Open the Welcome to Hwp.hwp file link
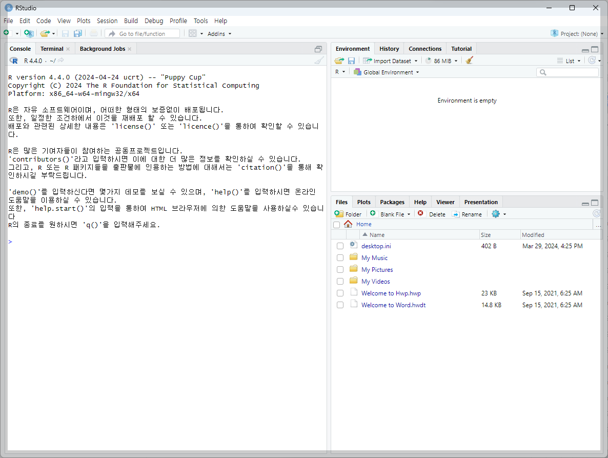Viewport: 608px width, 458px height. pos(391,293)
